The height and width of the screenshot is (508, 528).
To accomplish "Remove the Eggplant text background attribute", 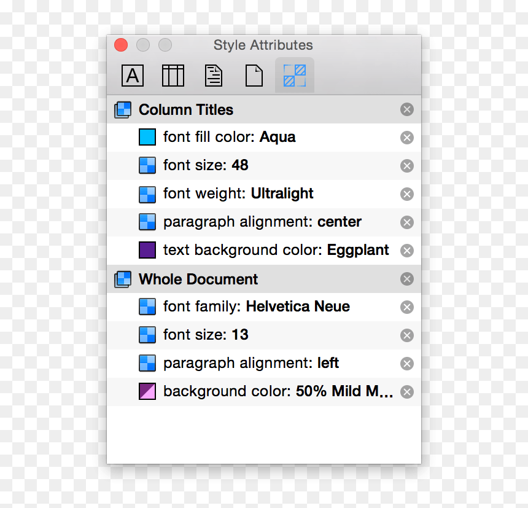I will pos(407,251).
